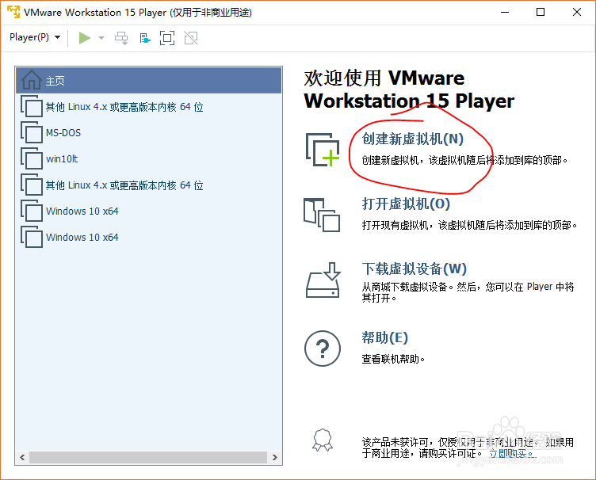Click the license ribbon badge icon

[x=323, y=440]
